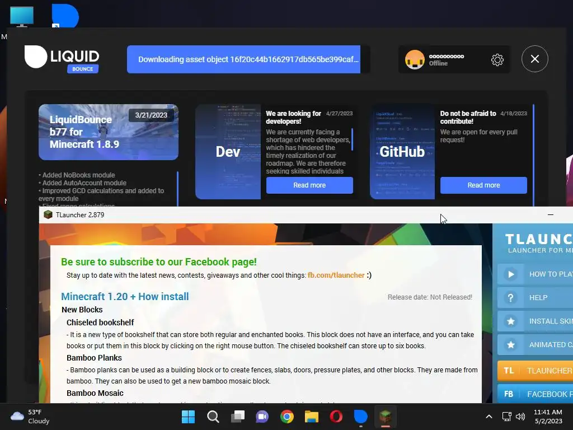This screenshot has height=430, width=573.
Task: Click 'Be sure to subscribe' Facebook heading
Action: (x=158, y=262)
